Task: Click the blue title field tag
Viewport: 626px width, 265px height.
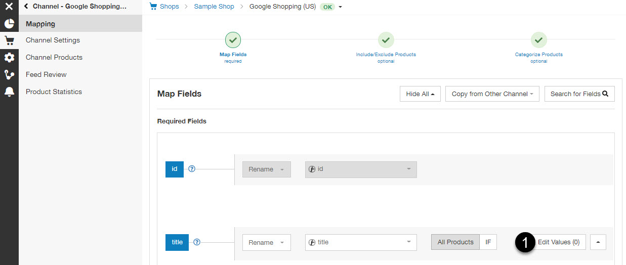Action: tap(177, 242)
